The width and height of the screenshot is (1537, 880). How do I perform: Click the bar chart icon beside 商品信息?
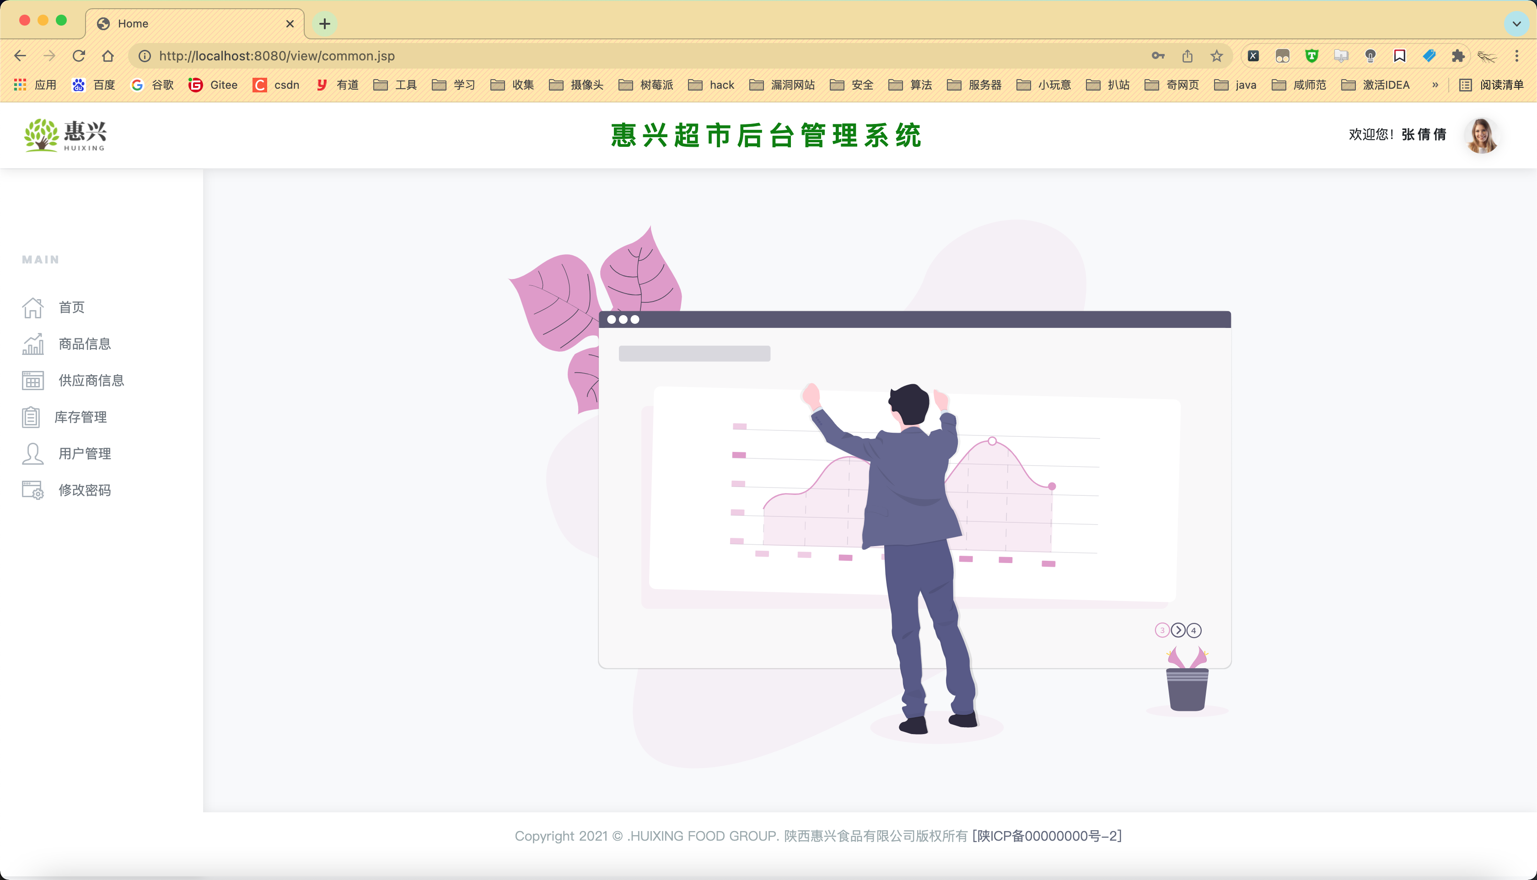32,344
